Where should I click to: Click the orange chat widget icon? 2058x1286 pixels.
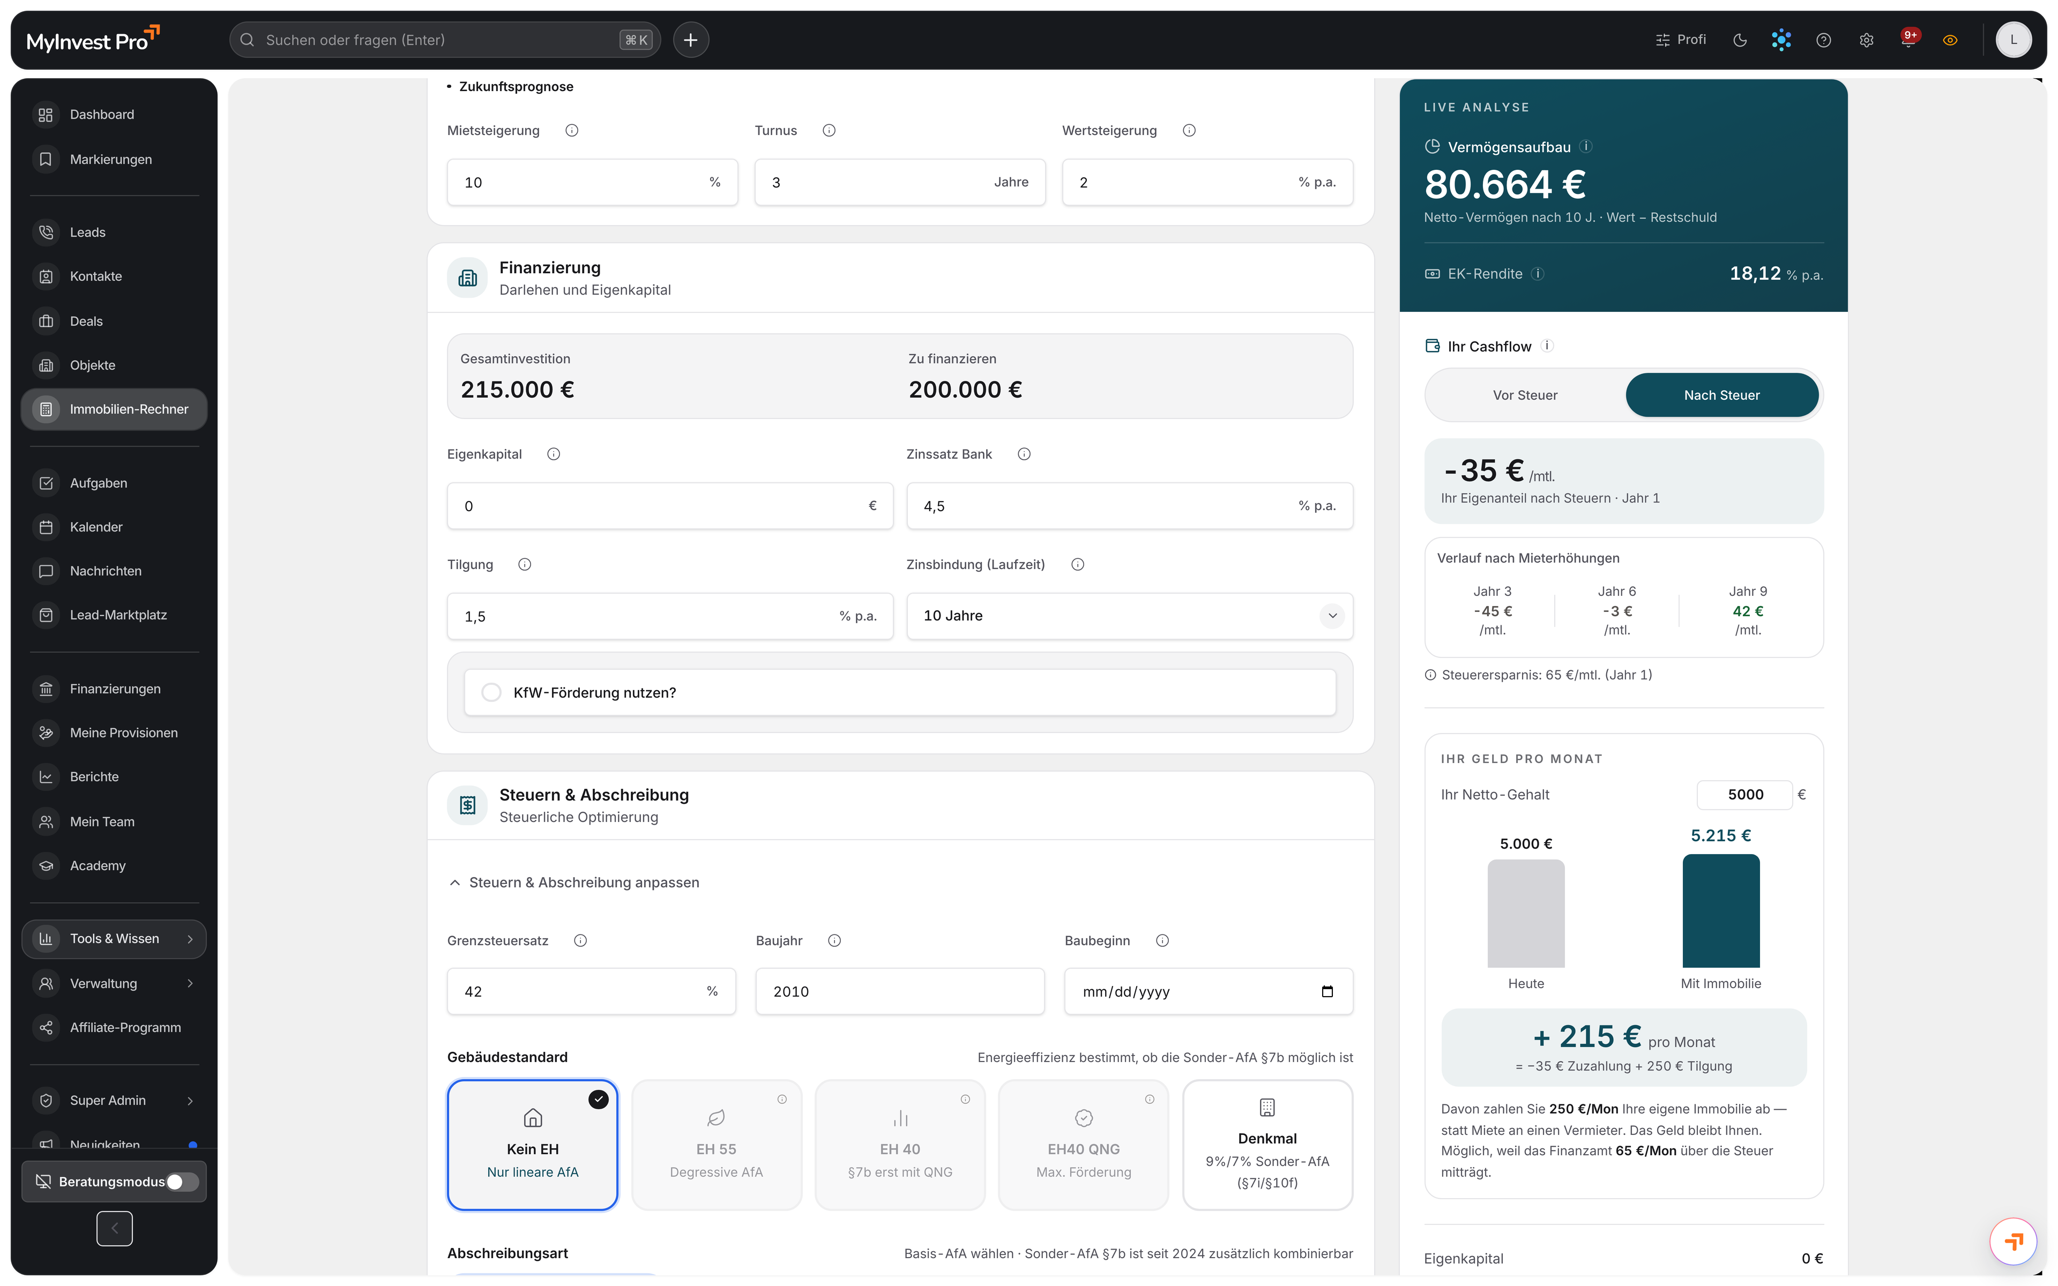(2013, 1242)
